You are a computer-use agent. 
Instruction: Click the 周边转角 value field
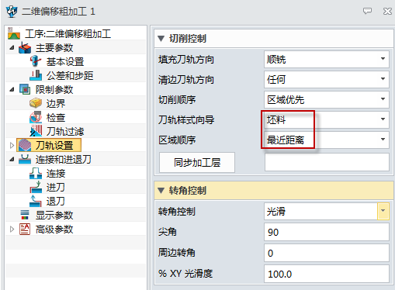pos(327,253)
